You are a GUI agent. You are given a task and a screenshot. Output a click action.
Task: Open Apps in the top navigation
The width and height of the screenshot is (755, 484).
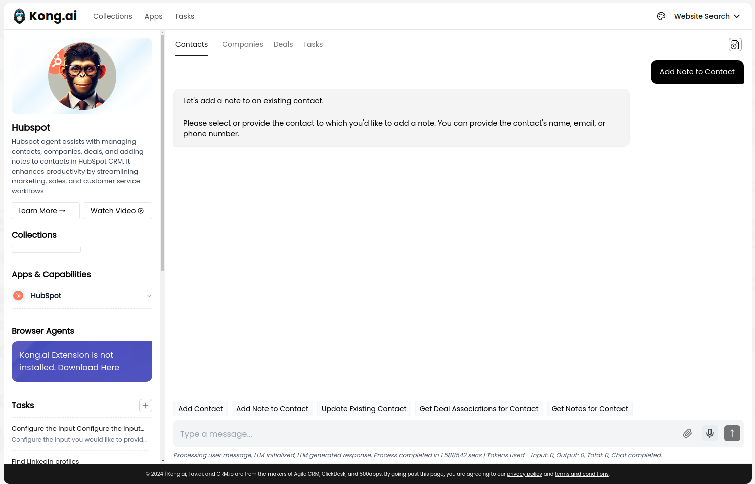click(x=153, y=16)
